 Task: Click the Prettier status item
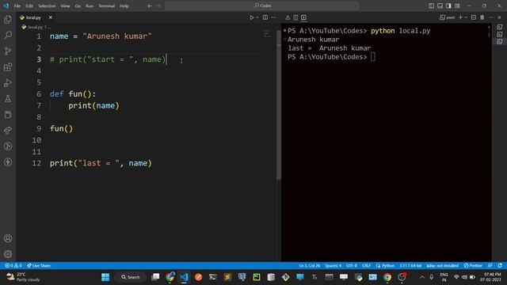[x=473, y=266]
